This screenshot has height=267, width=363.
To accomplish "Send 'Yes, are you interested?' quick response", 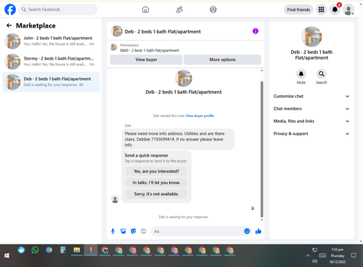I will tap(156, 171).
